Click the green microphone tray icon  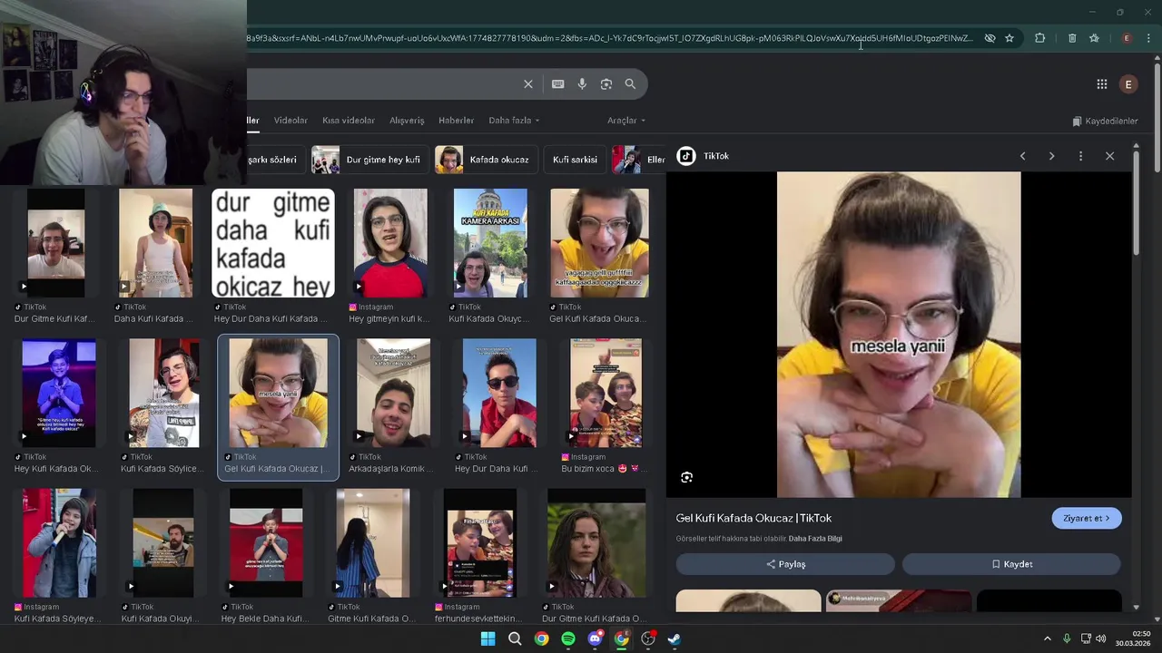click(1067, 638)
